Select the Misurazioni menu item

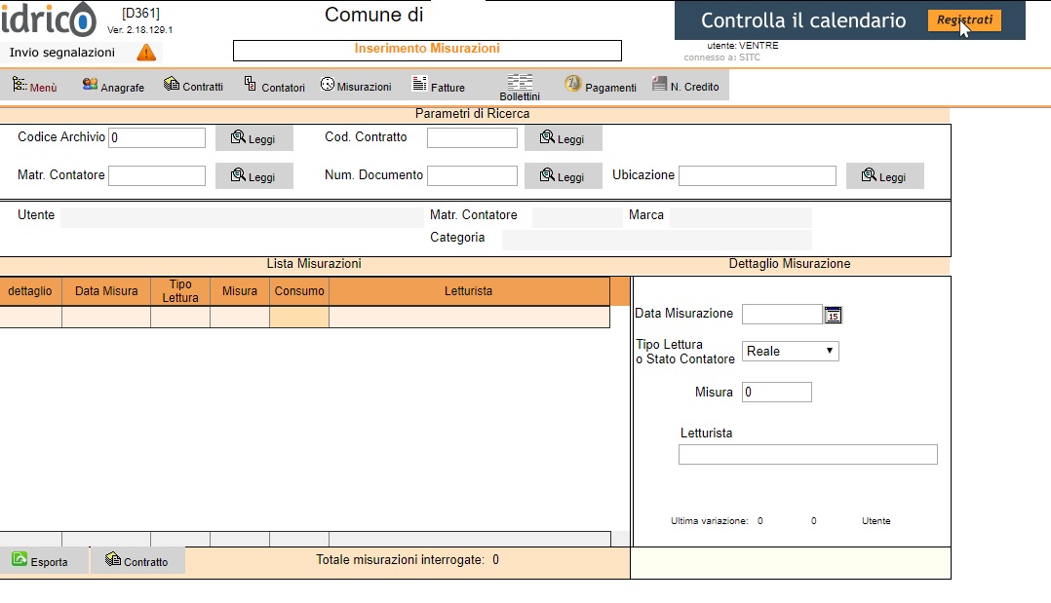[x=356, y=86]
